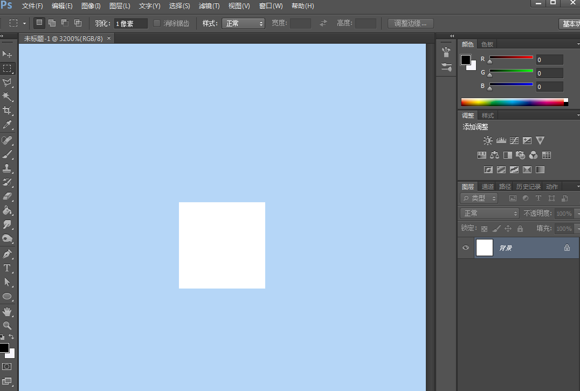
Task: Enable Intersect with selection mode
Action: 78,23
